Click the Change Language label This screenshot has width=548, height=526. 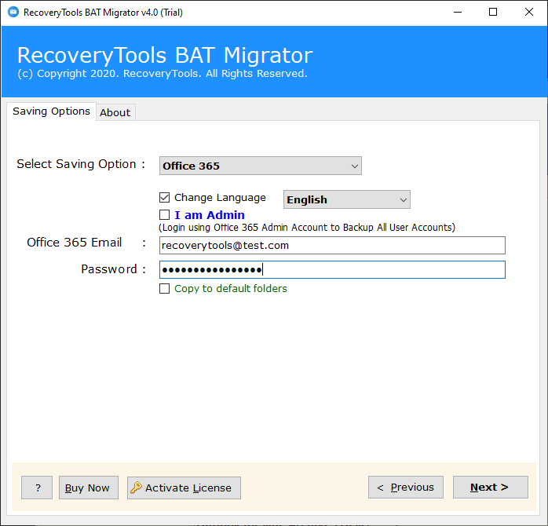[220, 198]
